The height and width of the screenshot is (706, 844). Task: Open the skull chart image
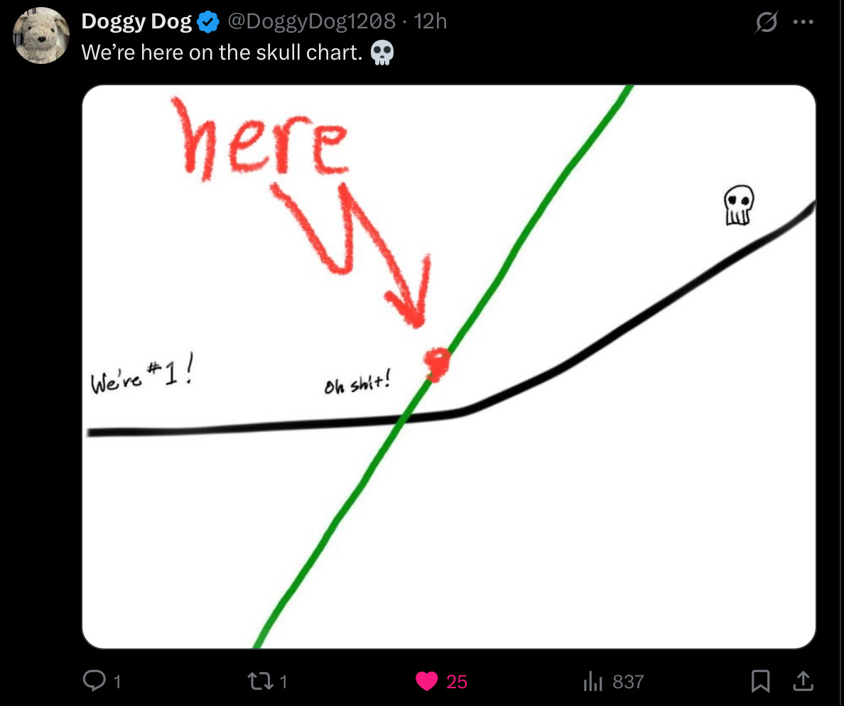[x=449, y=366]
